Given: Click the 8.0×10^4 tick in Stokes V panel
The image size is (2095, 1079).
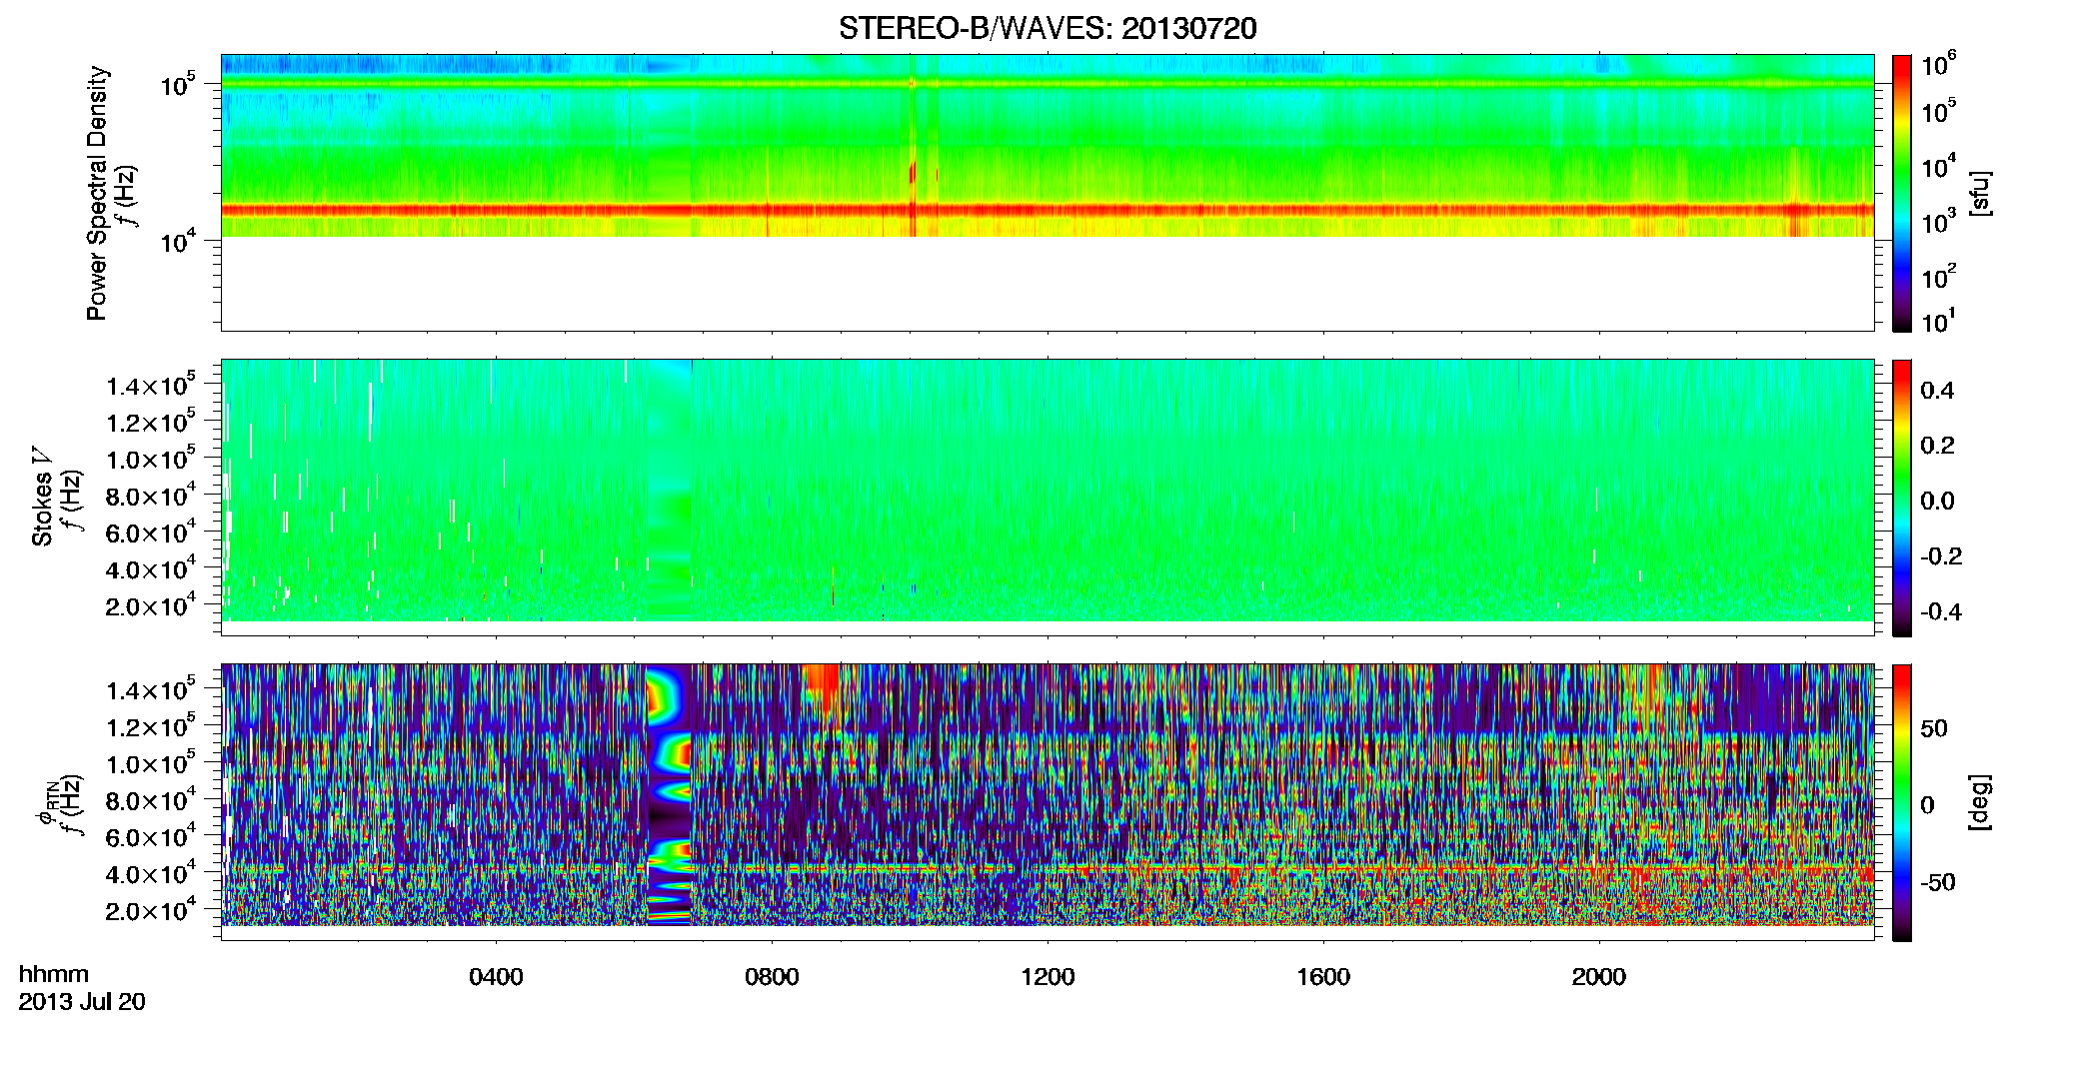Looking at the screenshot, I should coord(151,495).
